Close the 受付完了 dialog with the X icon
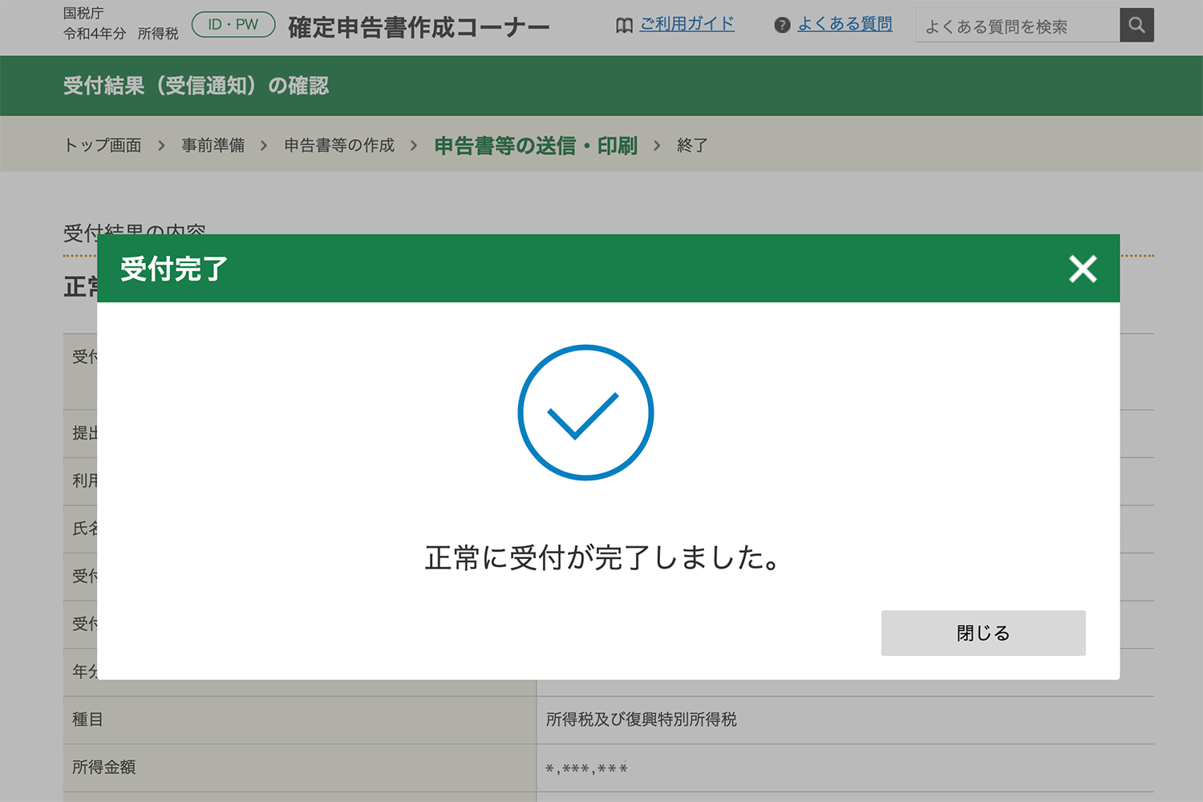 (1083, 269)
